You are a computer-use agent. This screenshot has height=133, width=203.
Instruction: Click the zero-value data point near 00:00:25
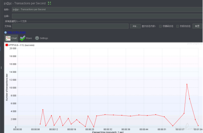94,127
